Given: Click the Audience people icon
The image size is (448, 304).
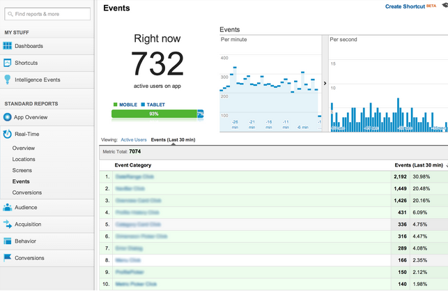Looking at the screenshot, I should pyautogui.click(x=8, y=207).
